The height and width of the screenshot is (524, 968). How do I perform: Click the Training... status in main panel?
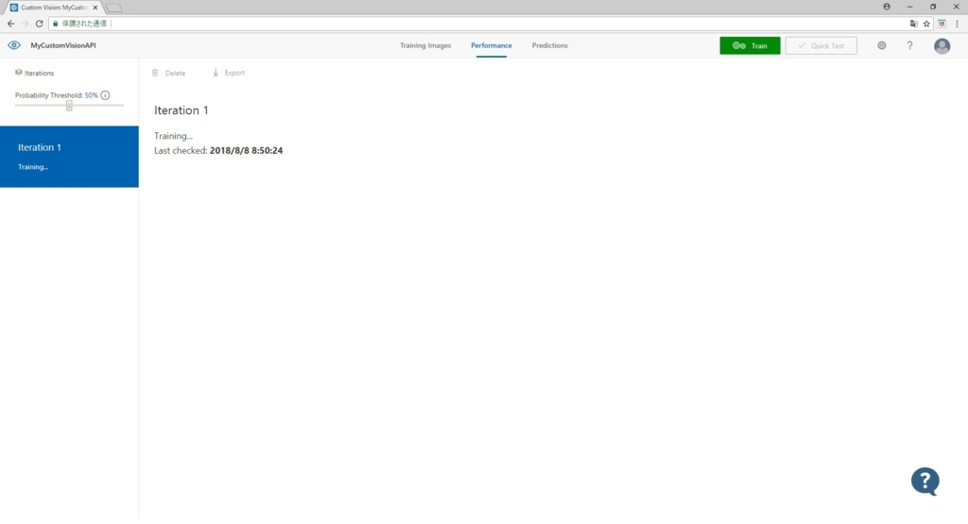174,136
